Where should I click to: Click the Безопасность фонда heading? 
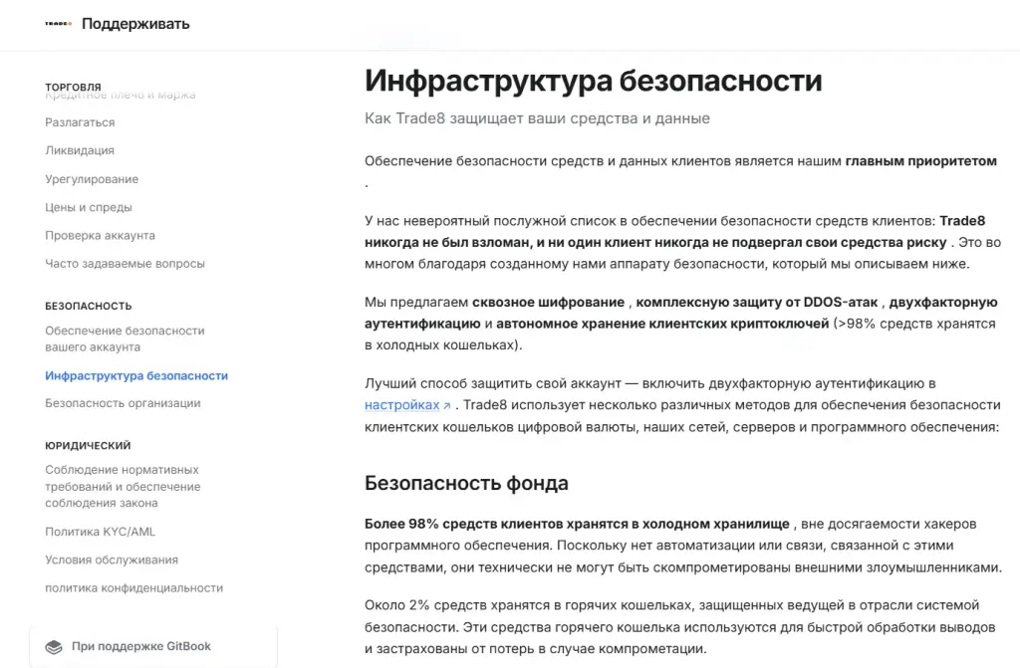(x=466, y=483)
